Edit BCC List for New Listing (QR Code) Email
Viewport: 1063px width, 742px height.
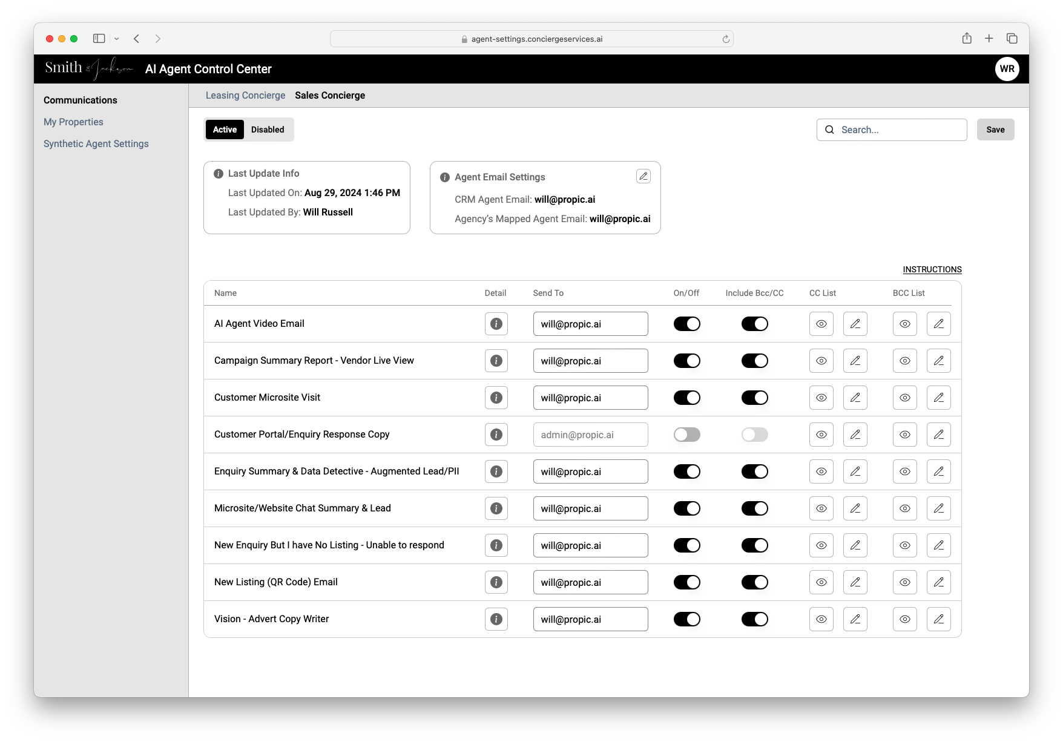click(938, 582)
